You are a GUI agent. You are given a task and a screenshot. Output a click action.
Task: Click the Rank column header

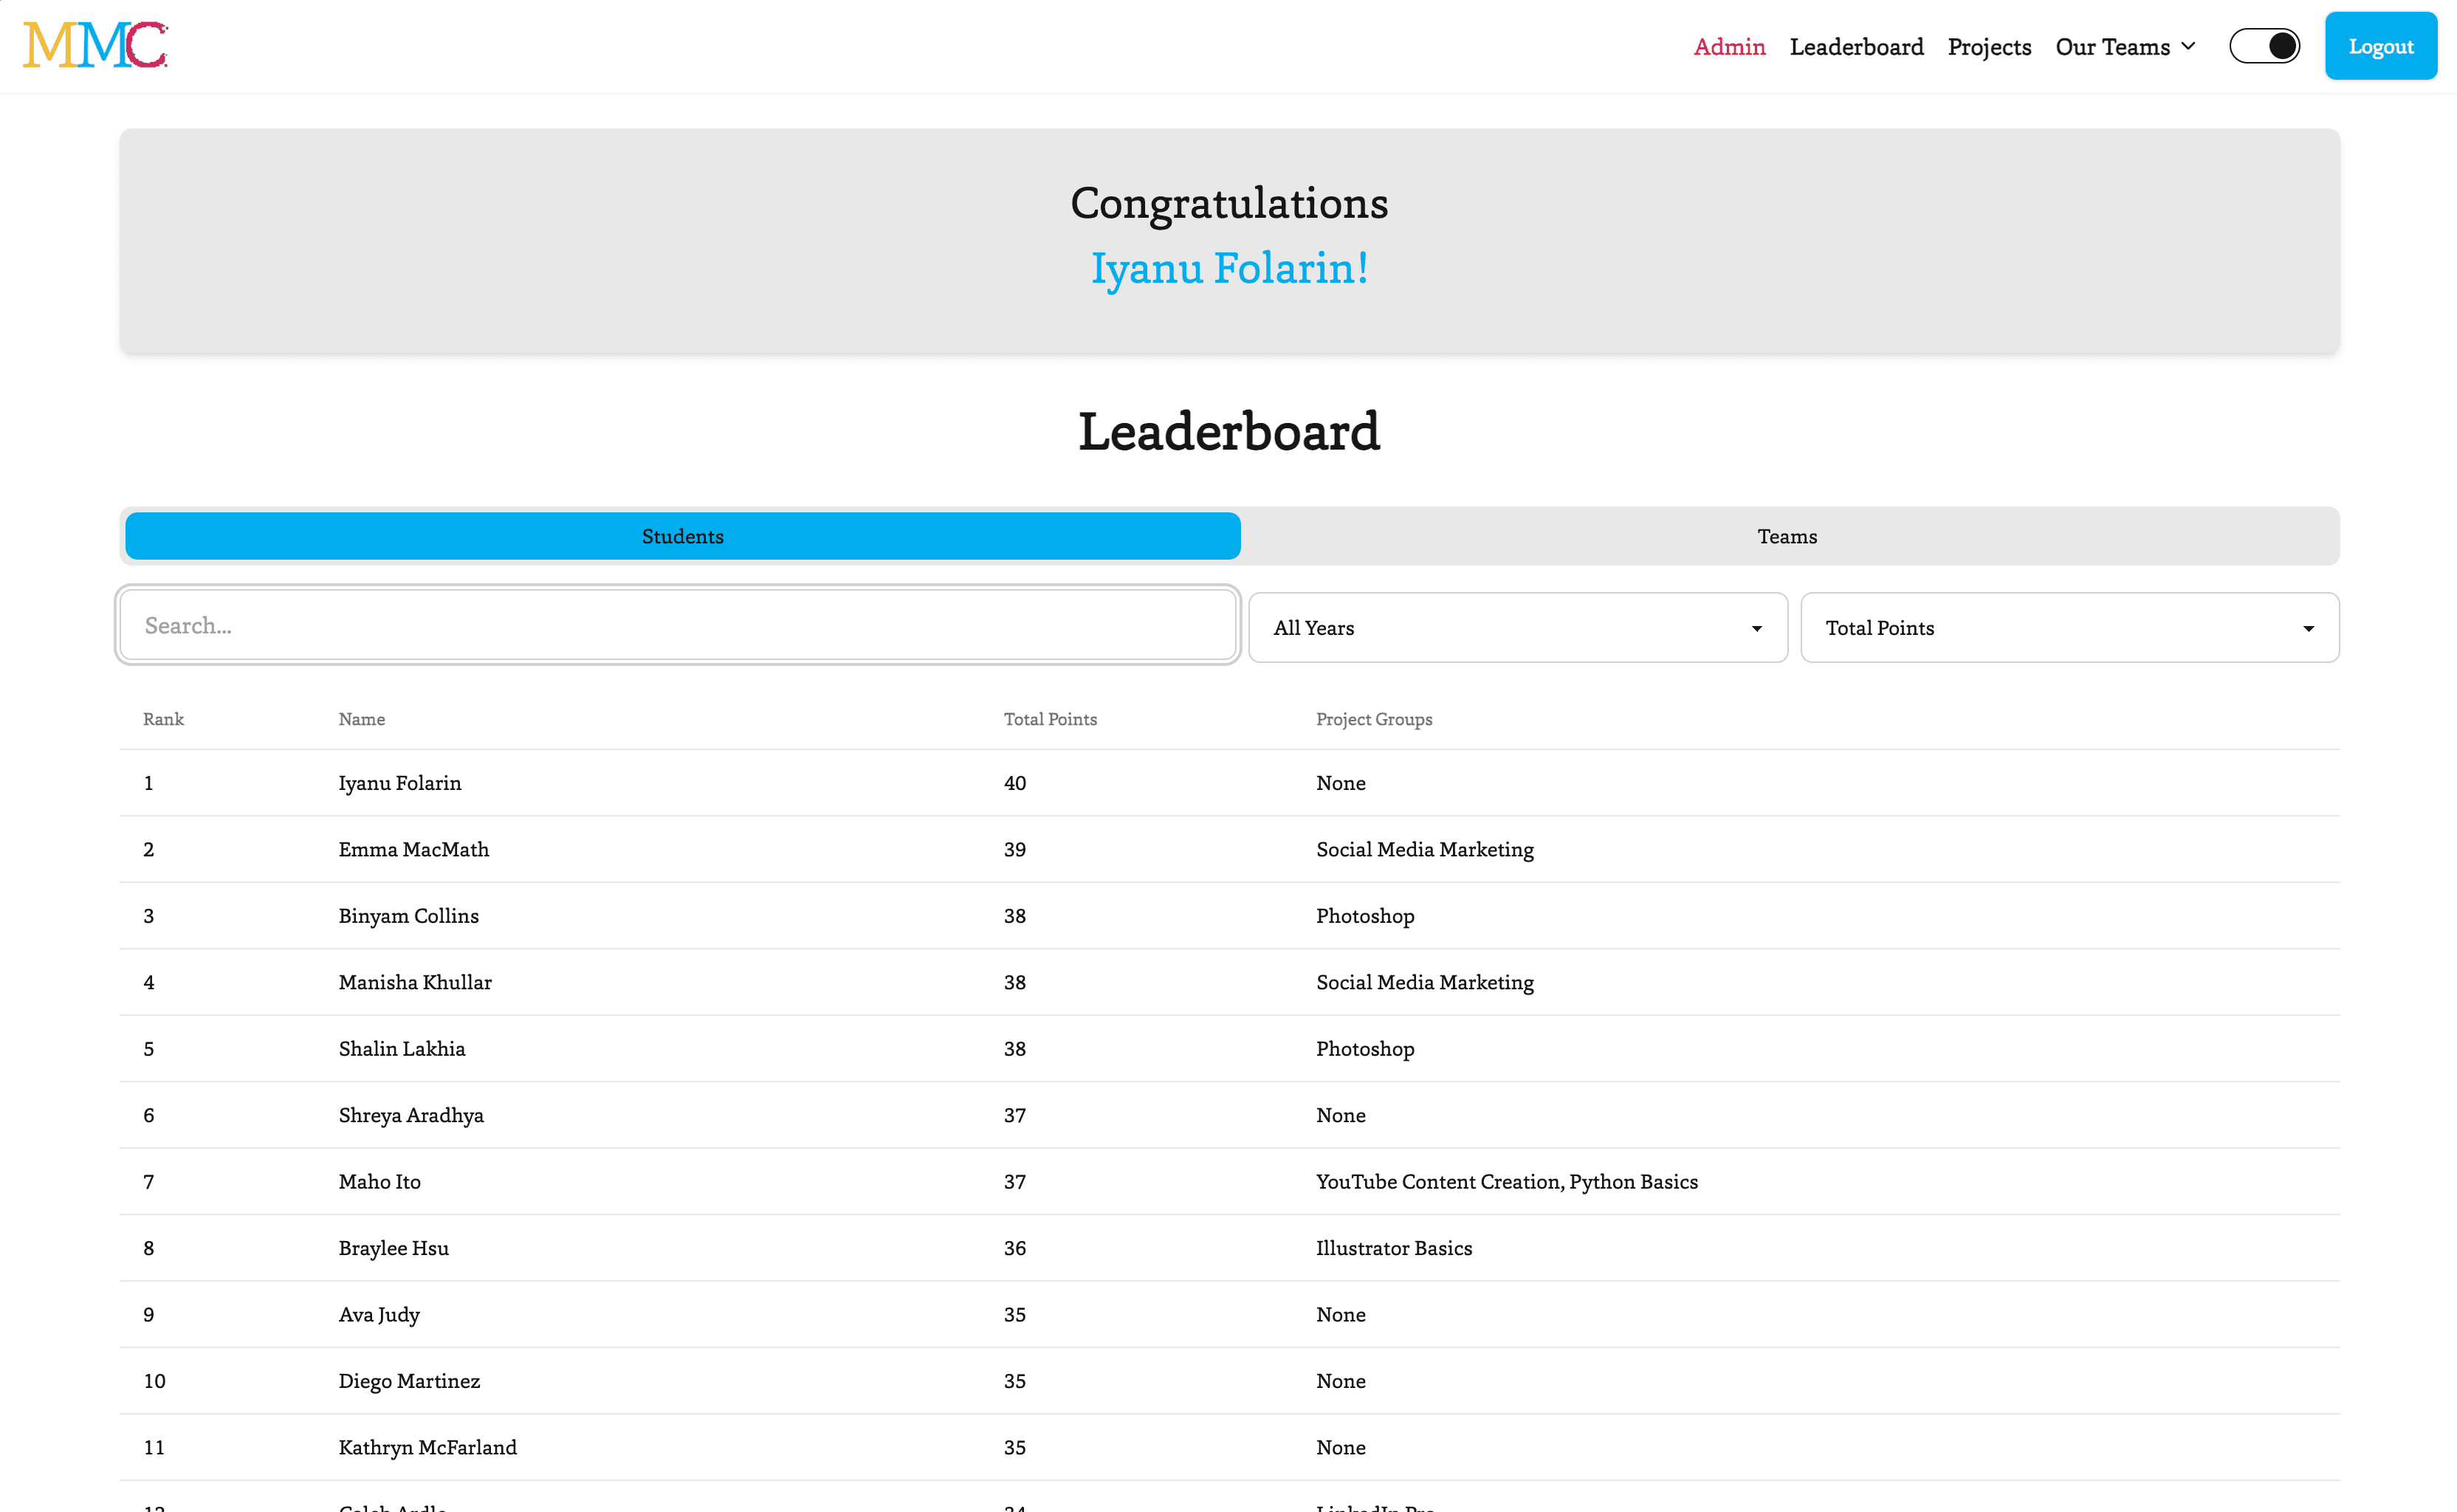tap(163, 720)
